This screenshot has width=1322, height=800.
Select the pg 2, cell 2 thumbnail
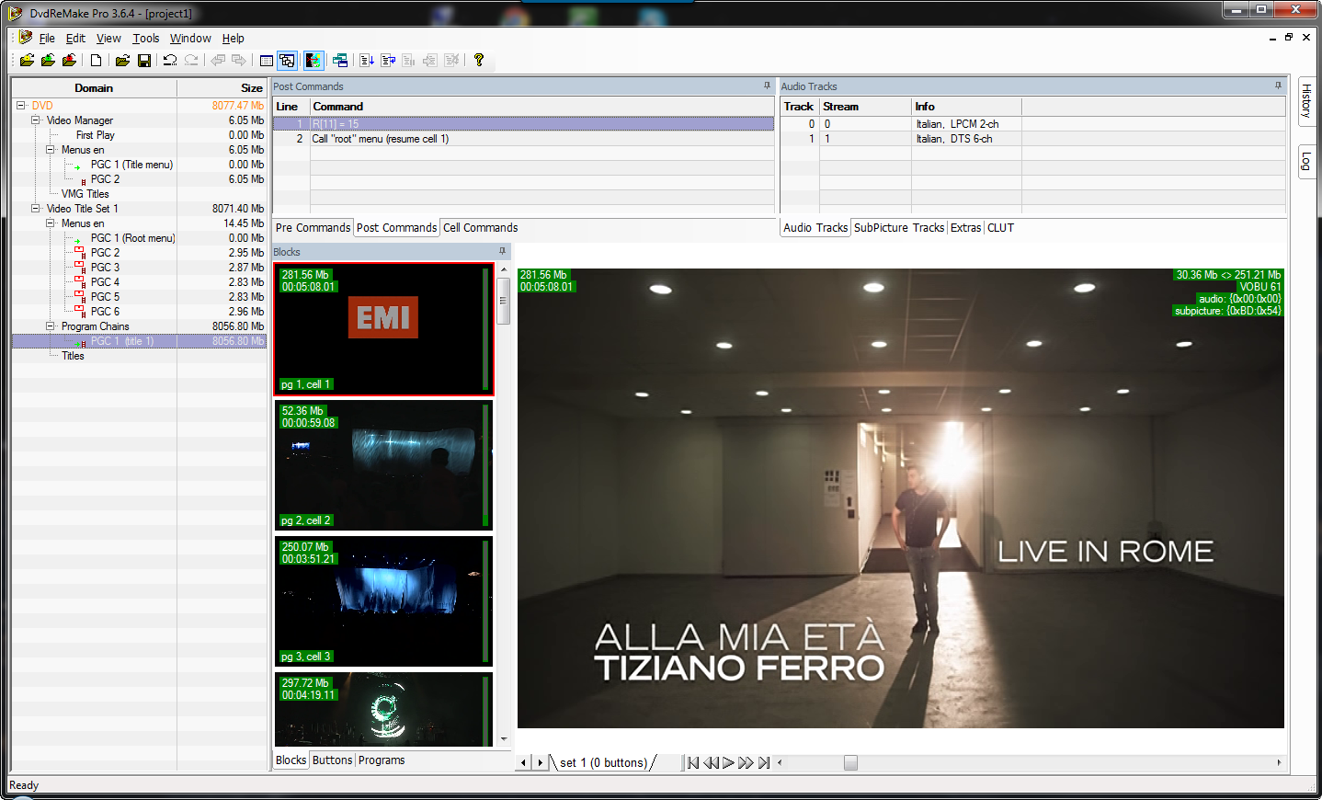pos(383,465)
